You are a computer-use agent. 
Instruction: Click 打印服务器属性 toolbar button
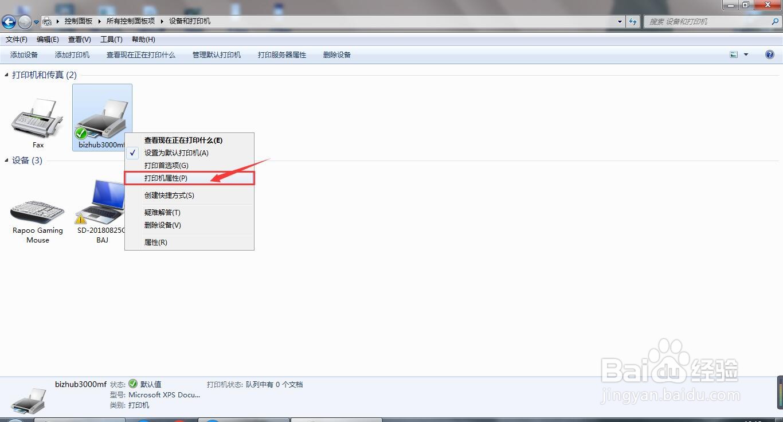pyautogui.click(x=282, y=55)
